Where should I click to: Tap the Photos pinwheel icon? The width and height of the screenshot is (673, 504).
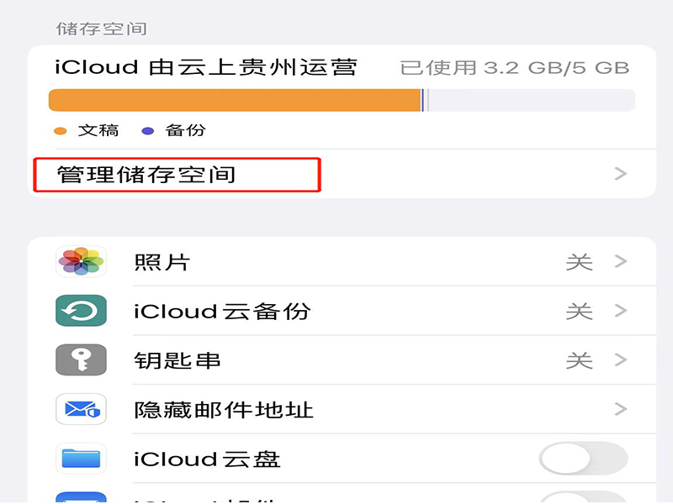coord(81,261)
